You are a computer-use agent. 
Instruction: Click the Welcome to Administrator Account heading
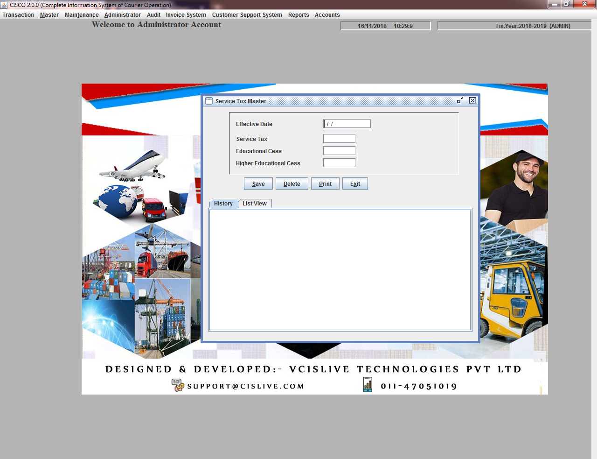[157, 25]
